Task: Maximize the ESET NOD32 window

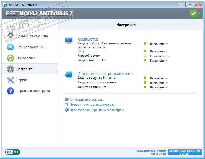Action: pyautogui.click(x=190, y=5)
